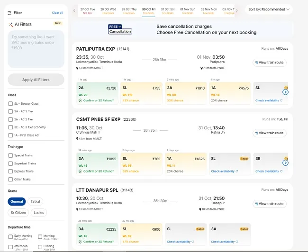Enable Superfast Trains filter
Viewport: 308px width, 252px height.
[10, 163]
